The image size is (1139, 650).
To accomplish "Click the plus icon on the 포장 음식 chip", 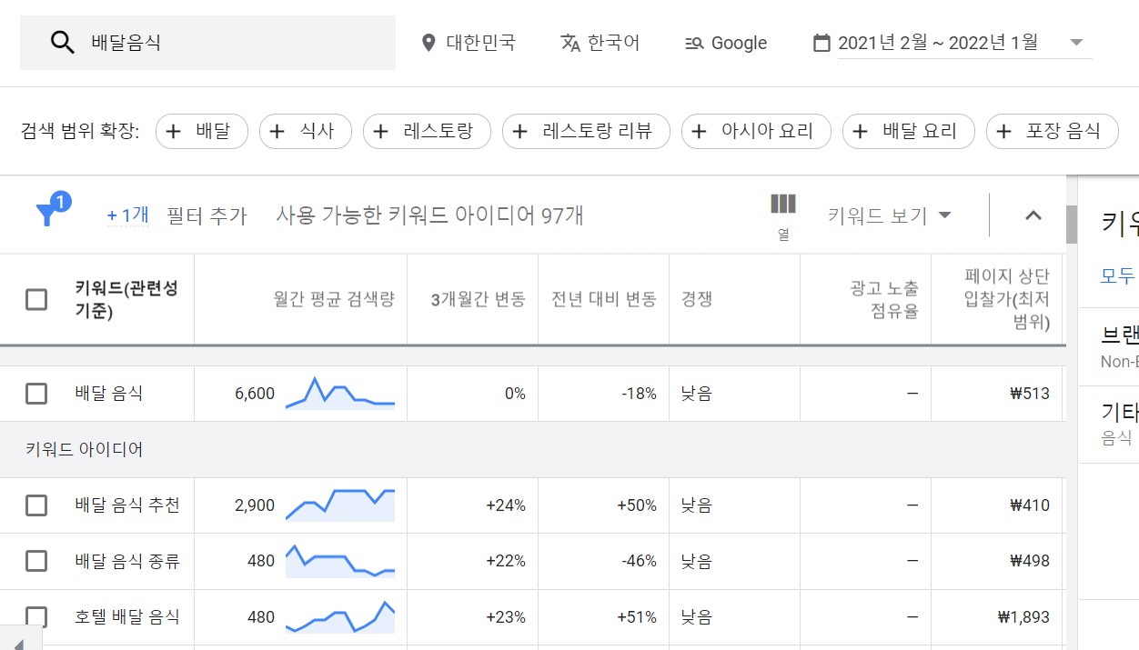I will pos(1003,131).
